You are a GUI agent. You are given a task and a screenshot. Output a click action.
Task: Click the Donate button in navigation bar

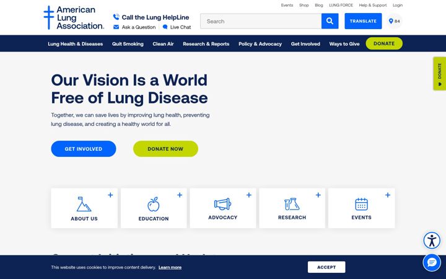[x=384, y=43]
